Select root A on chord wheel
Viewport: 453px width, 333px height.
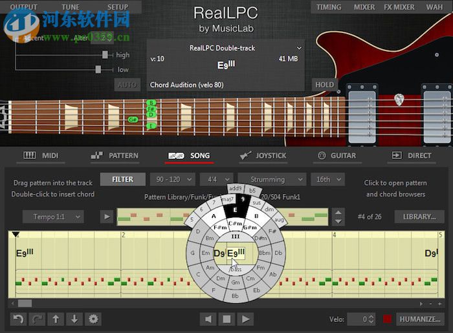pyautogui.click(x=214, y=216)
